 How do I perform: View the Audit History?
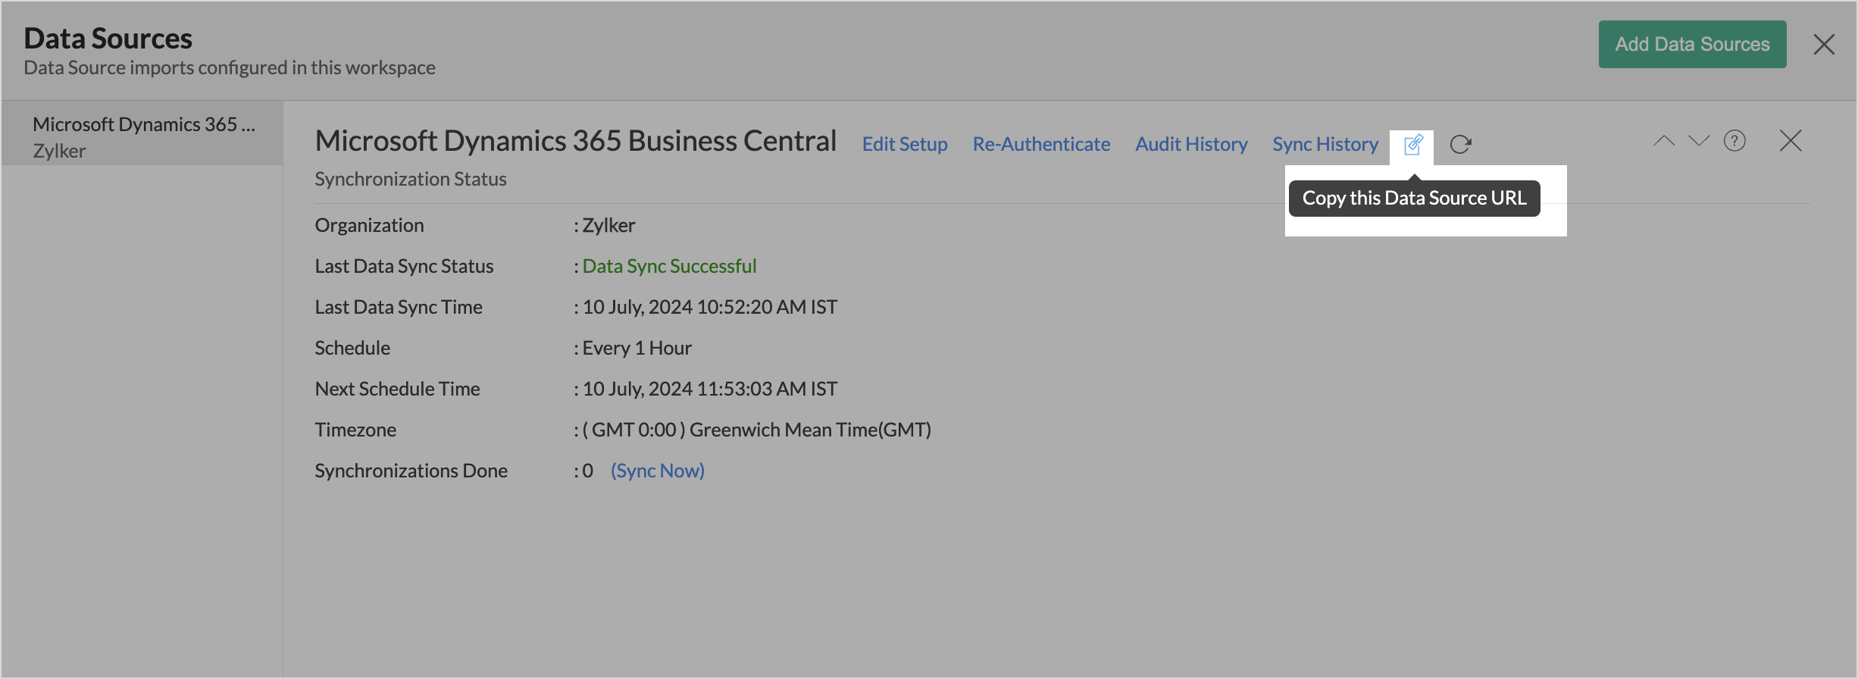1191,144
